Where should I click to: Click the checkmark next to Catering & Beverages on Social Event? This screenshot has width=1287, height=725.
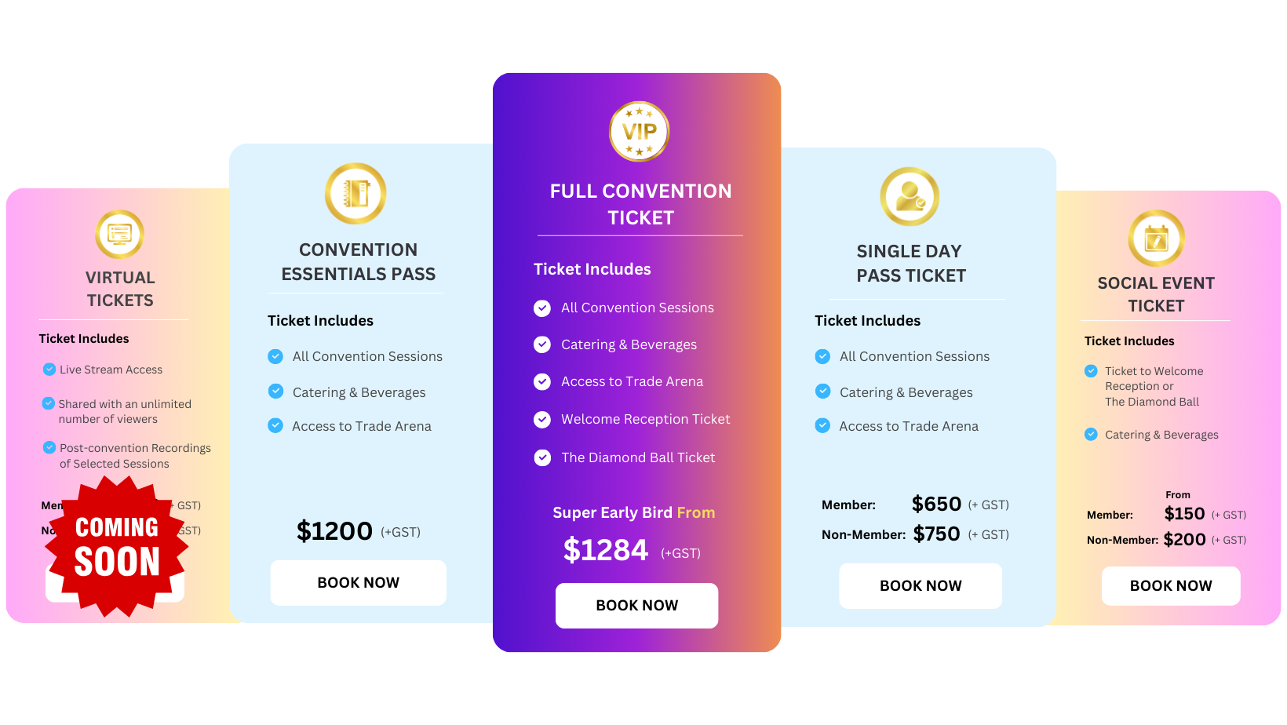click(x=1092, y=434)
